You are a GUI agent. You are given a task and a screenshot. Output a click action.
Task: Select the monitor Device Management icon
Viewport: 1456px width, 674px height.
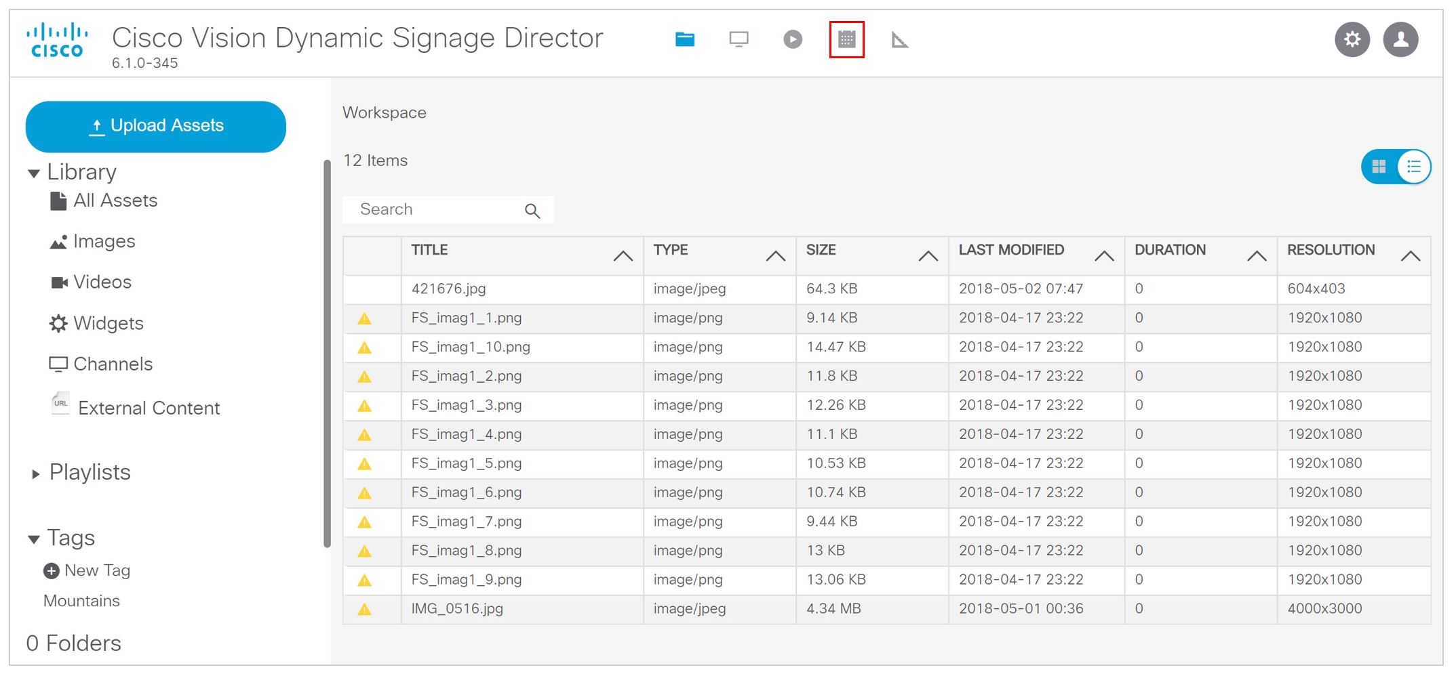click(738, 39)
